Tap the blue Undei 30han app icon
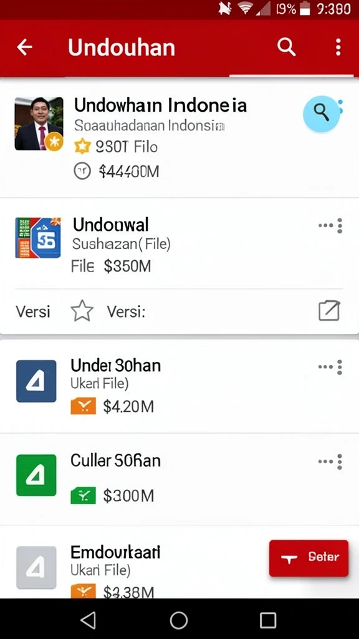 click(36, 381)
